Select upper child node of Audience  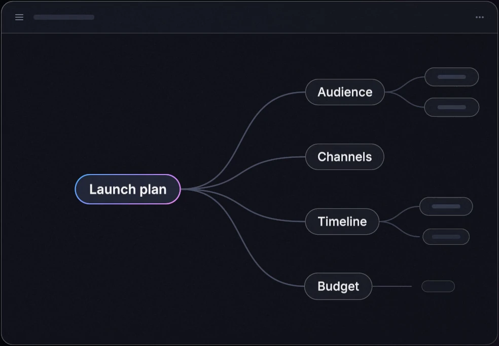click(451, 77)
